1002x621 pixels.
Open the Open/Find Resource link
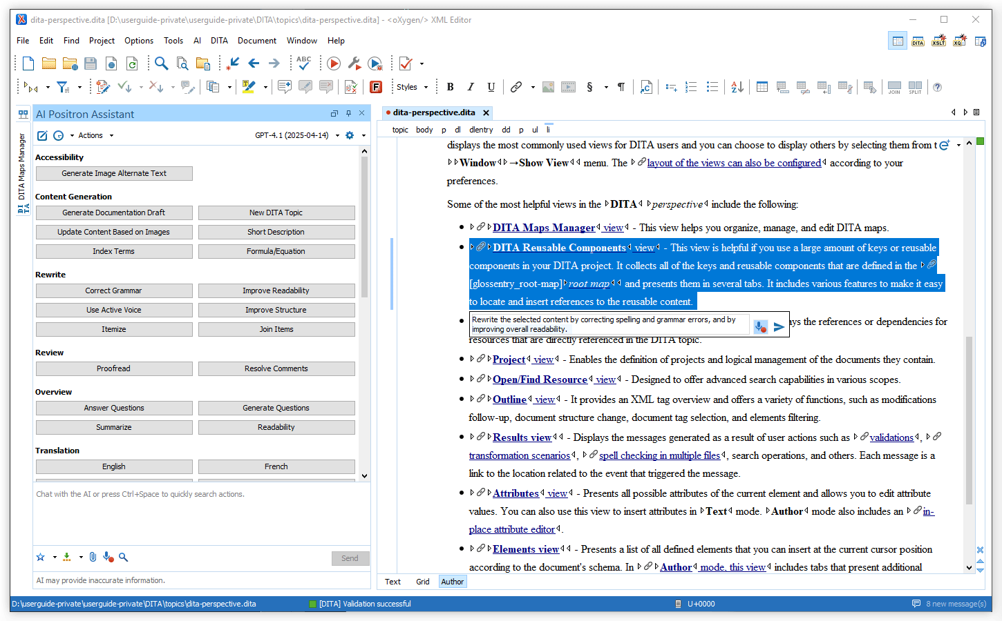point(540,379)
